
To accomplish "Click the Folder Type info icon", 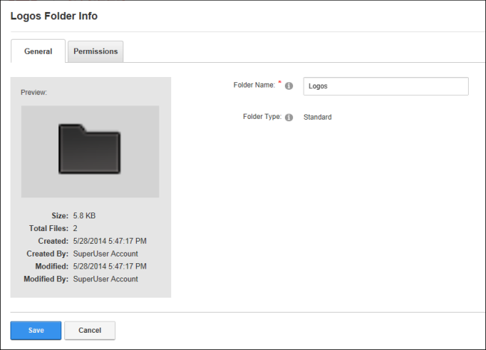I will pos(289,117).
